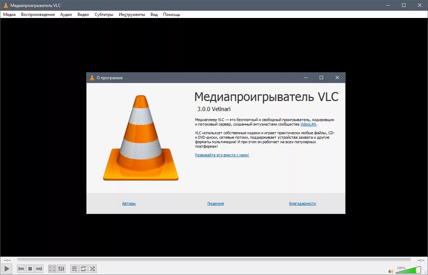
Task: Open the Вид menu
Action: 154,15
